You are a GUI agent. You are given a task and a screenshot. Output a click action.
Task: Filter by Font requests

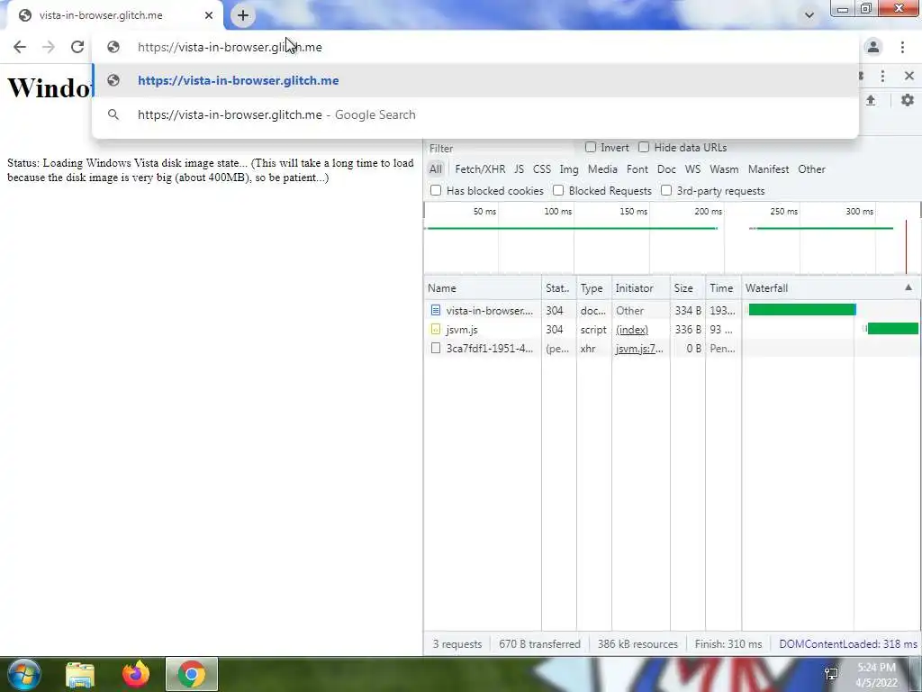tap(637, 169)
